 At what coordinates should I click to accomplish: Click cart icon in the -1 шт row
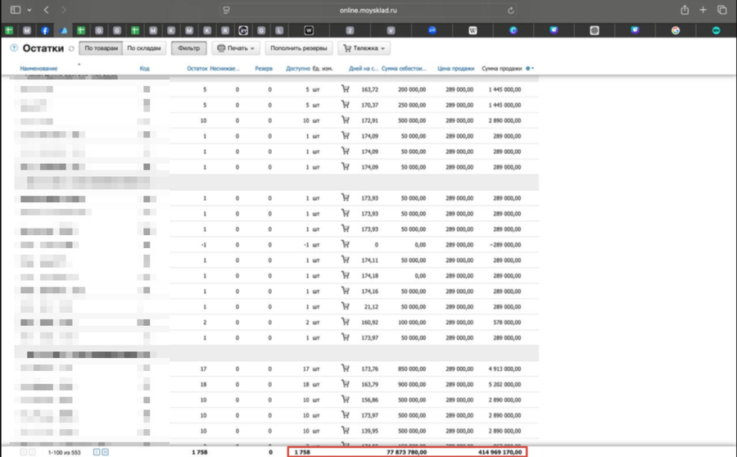pyautogui.click(x=346, y=244)
